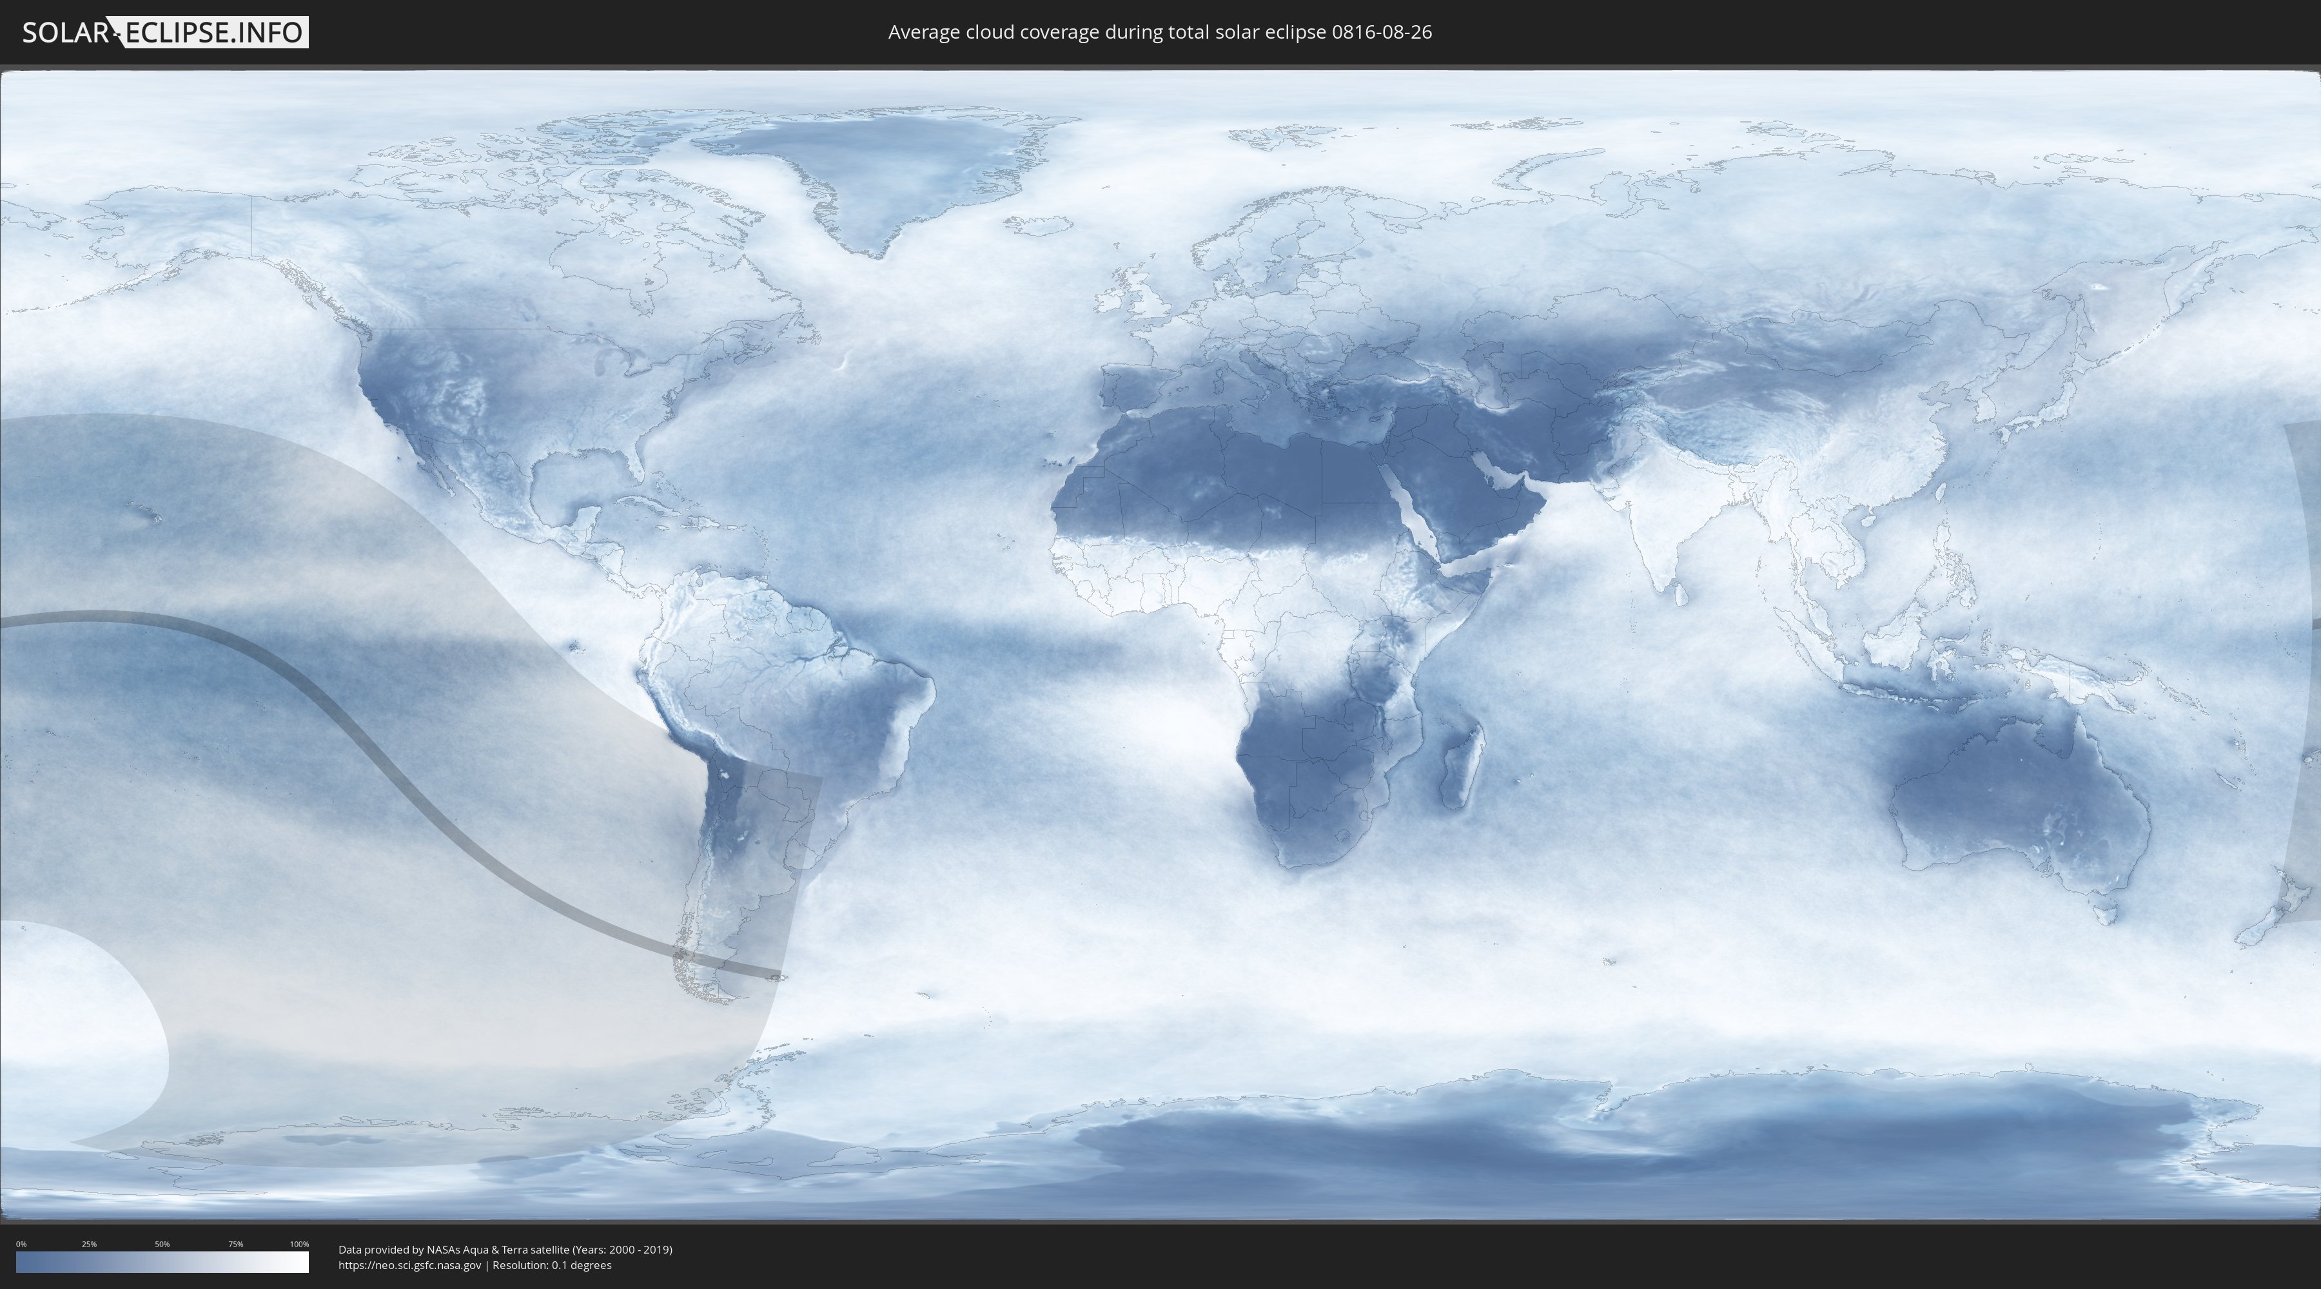Click the NASA Aqua & Terra satellite data credit
Viewport: 2321px width, 1289px height.
(505, 1250)
